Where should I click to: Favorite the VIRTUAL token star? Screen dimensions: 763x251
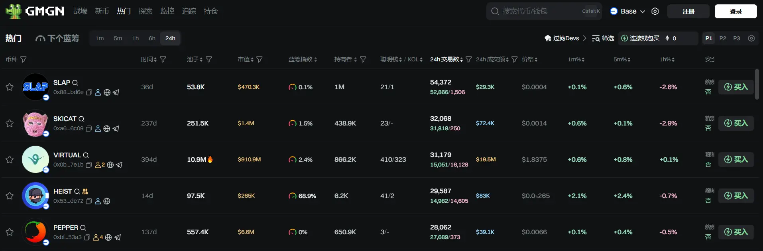[x=10, y=159]
